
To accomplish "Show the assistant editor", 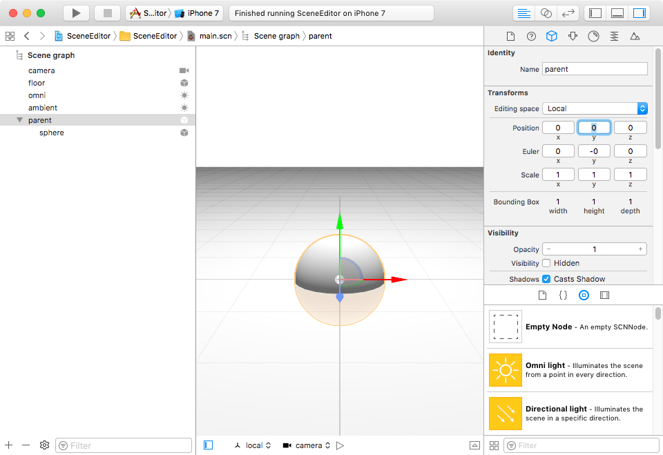I will point(546,13).
